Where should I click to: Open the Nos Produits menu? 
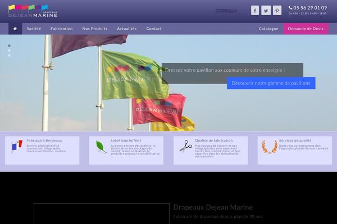coord(95,29)
